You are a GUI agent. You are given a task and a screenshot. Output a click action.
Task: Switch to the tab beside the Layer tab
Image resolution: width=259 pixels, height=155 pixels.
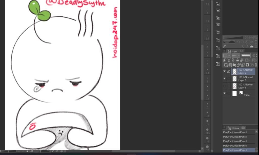(242, 51)
